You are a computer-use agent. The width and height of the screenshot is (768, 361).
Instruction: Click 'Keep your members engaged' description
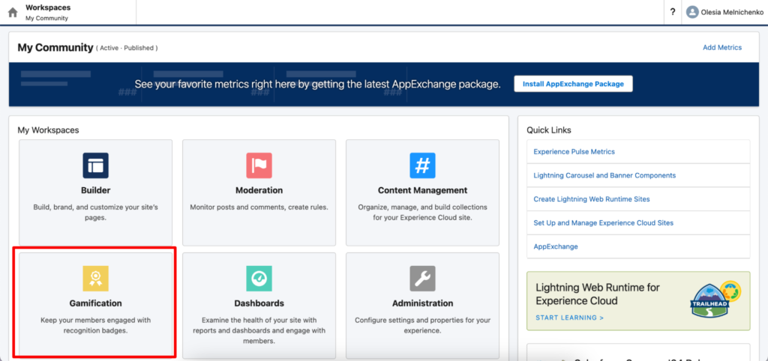[x=95, y=325]
